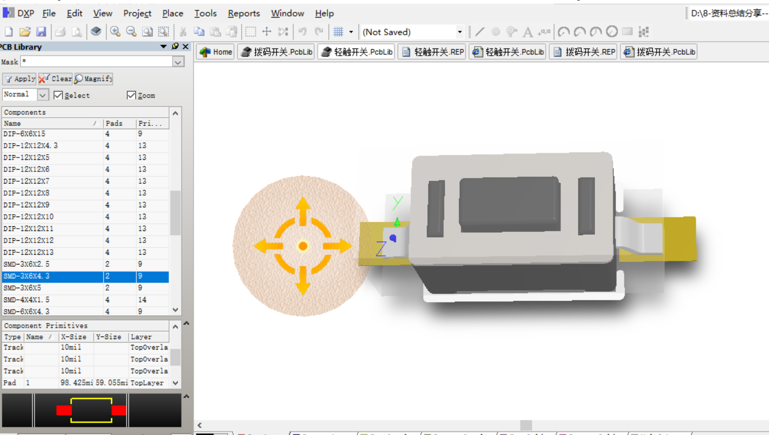Close the PCB Library panel
The width and height of the screenshot is (769, 435).
186,46
